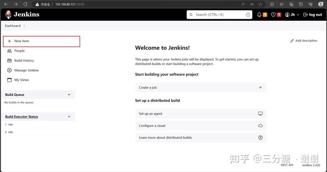This screenshot has height=172, width=327.
Task: Open Manage Jenkins
Action: tap(23, 70)
